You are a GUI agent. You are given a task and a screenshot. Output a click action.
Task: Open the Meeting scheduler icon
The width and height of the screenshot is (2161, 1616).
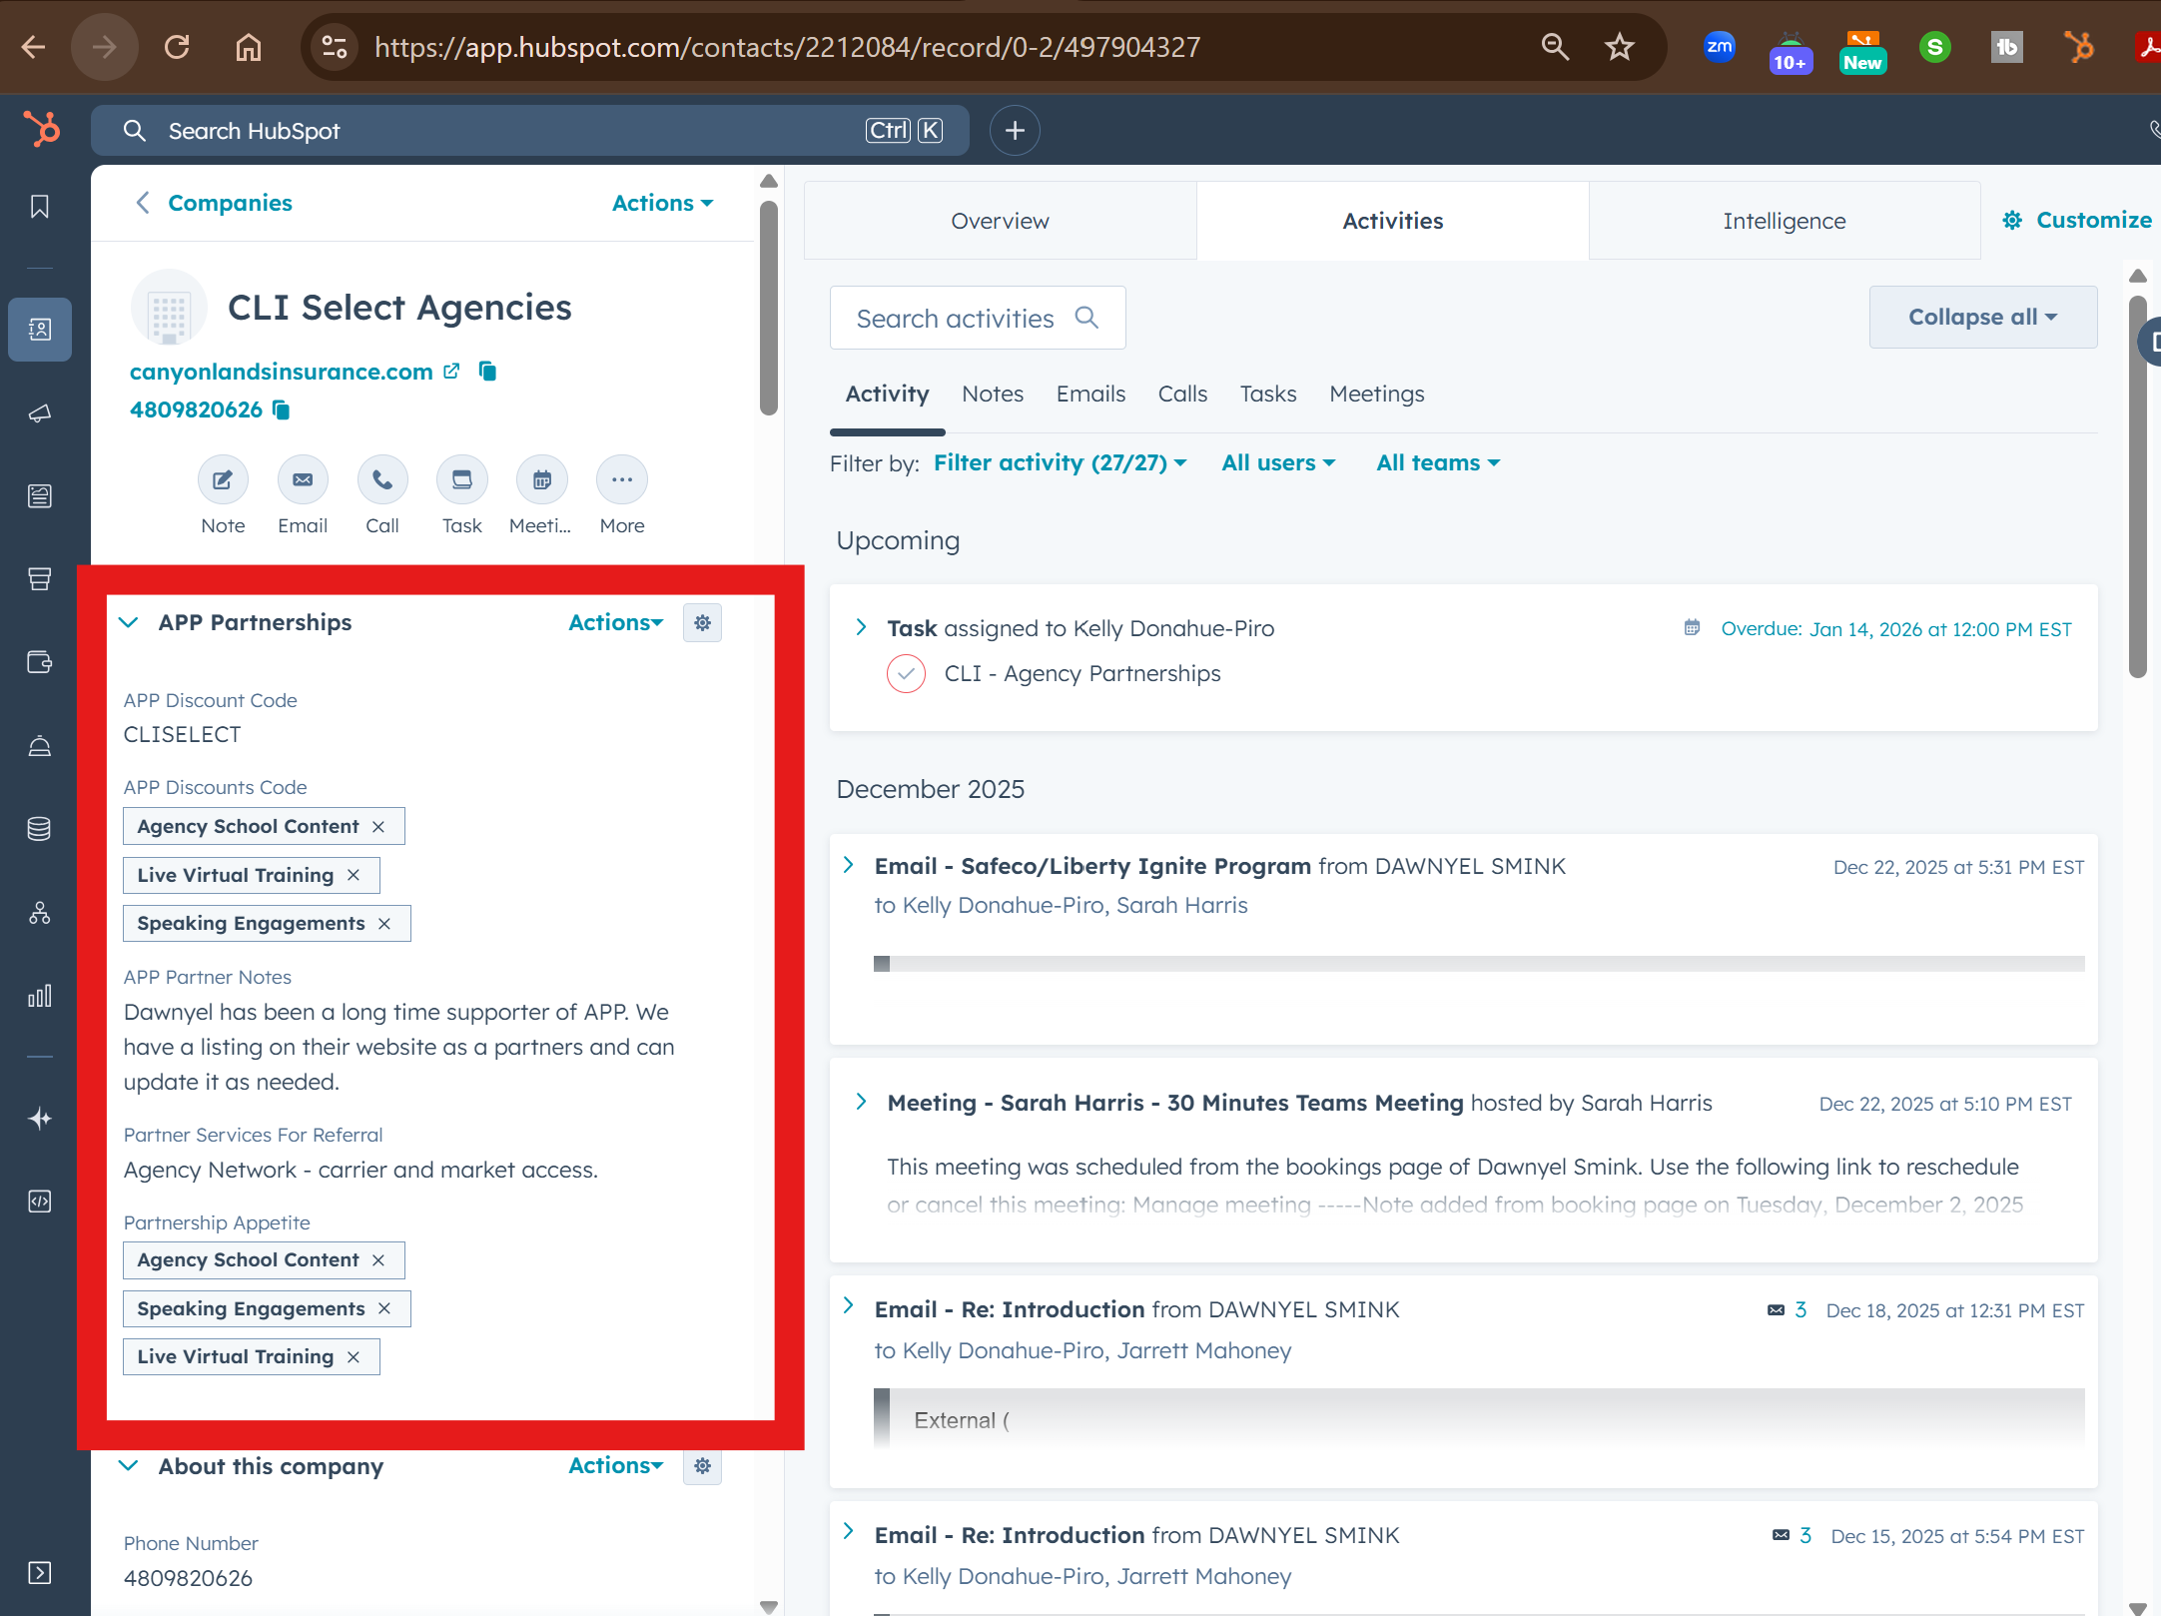[x=541, y=480]
